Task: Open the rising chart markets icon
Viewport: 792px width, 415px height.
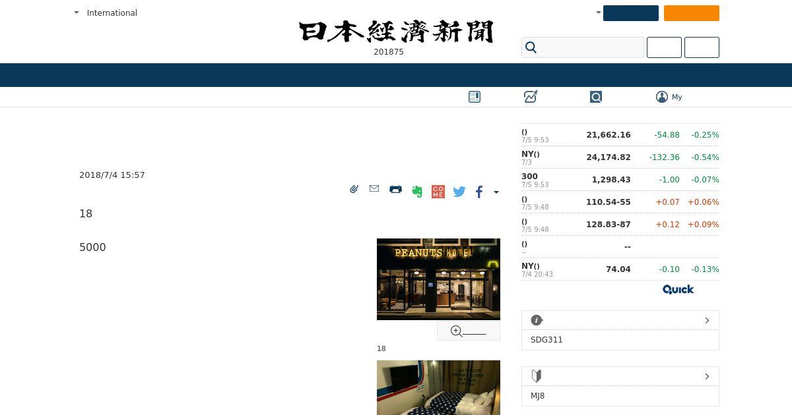Action: pyautogui.click(x=531, y=97)
